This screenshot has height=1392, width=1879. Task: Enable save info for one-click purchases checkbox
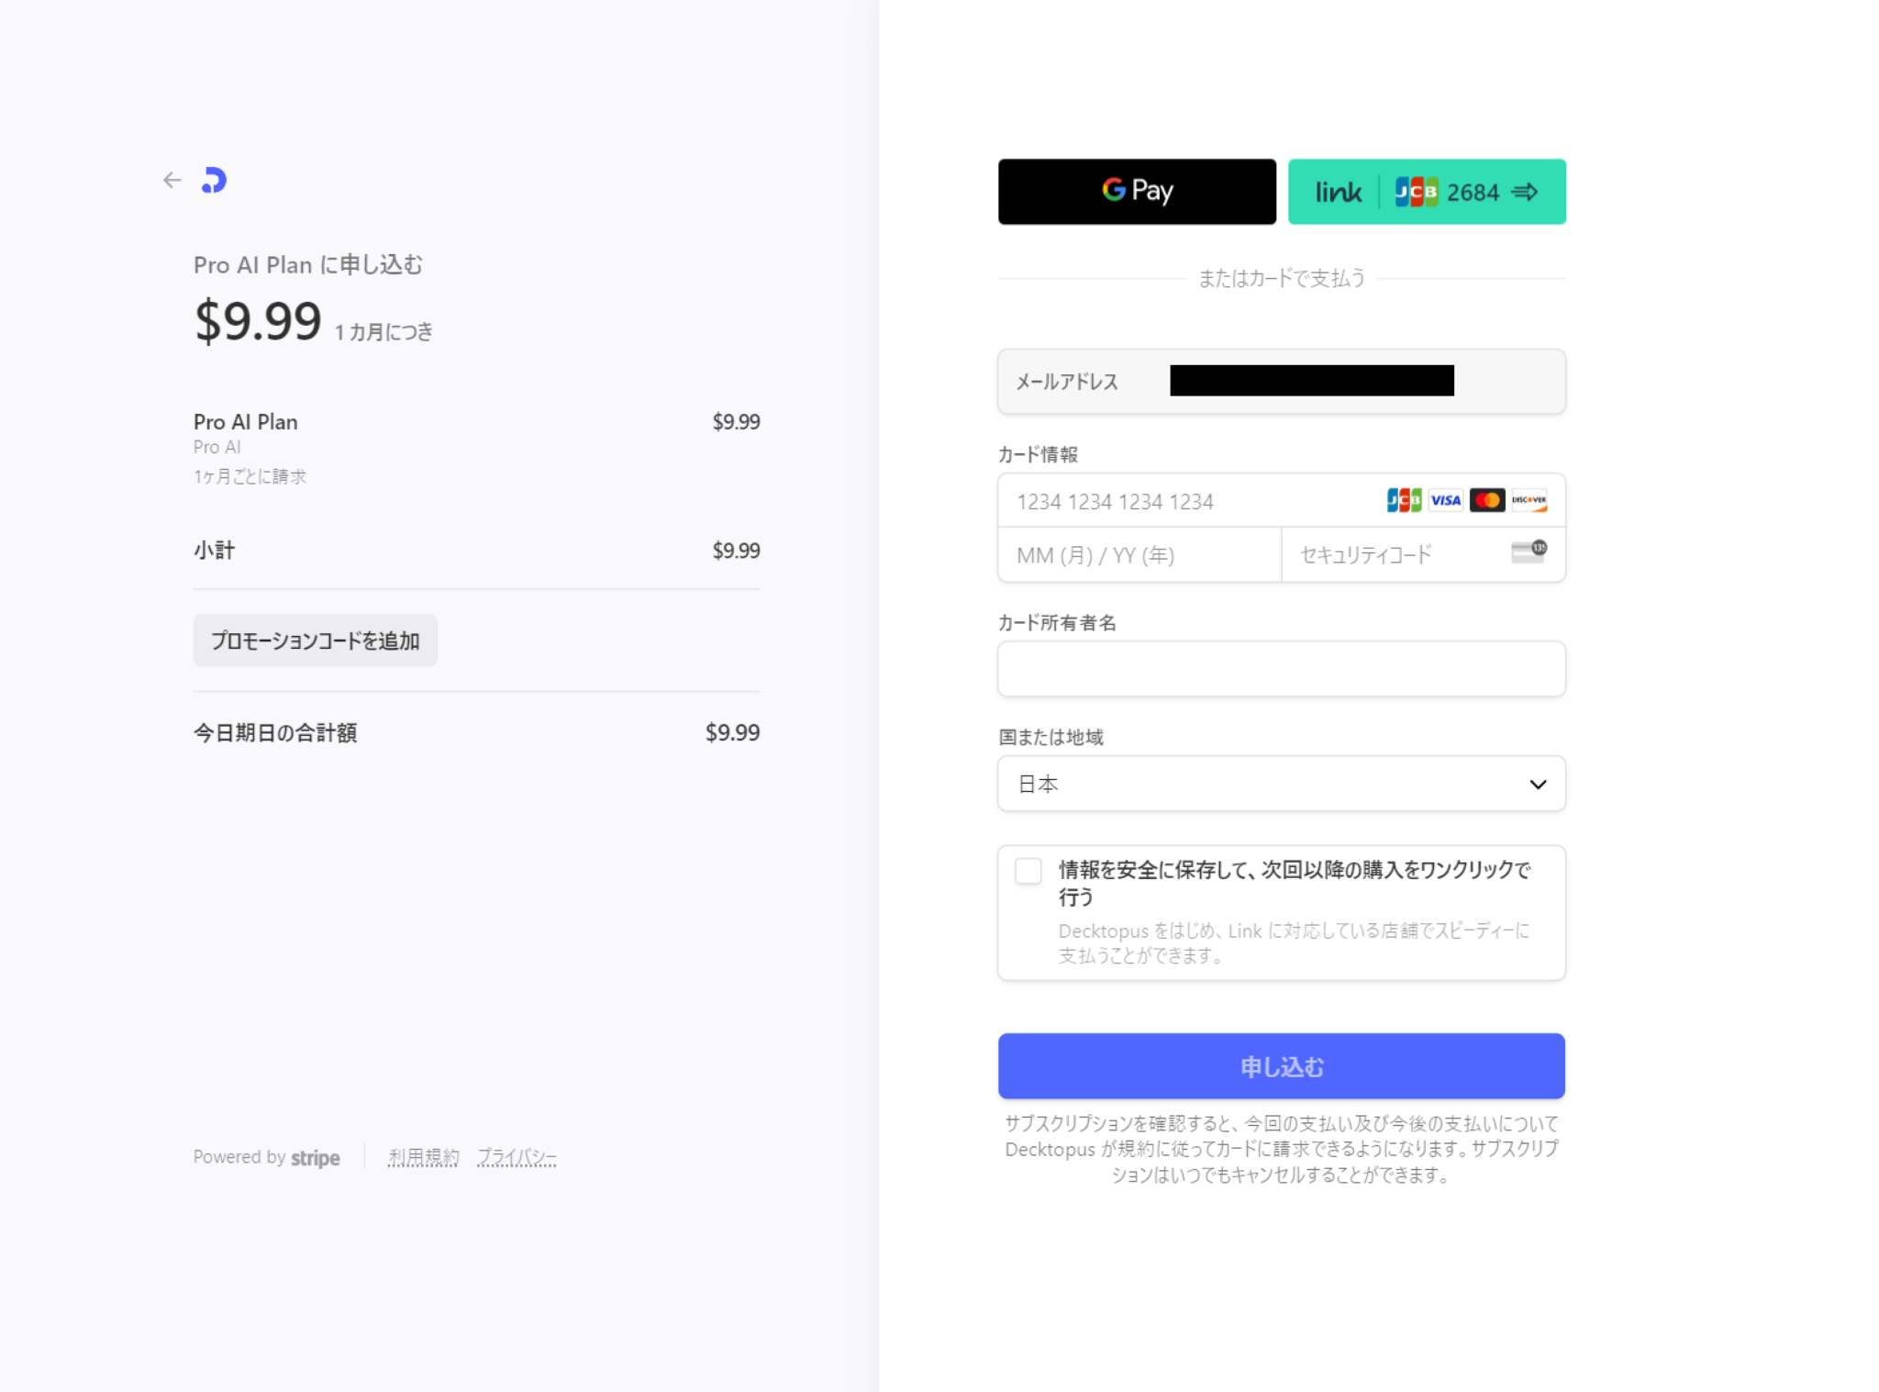coord(1028,871)
